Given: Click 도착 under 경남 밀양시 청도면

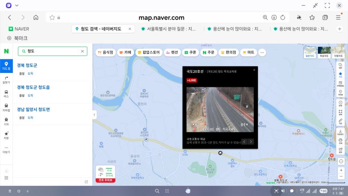Looking at the screenshot, I should (30, 118).
